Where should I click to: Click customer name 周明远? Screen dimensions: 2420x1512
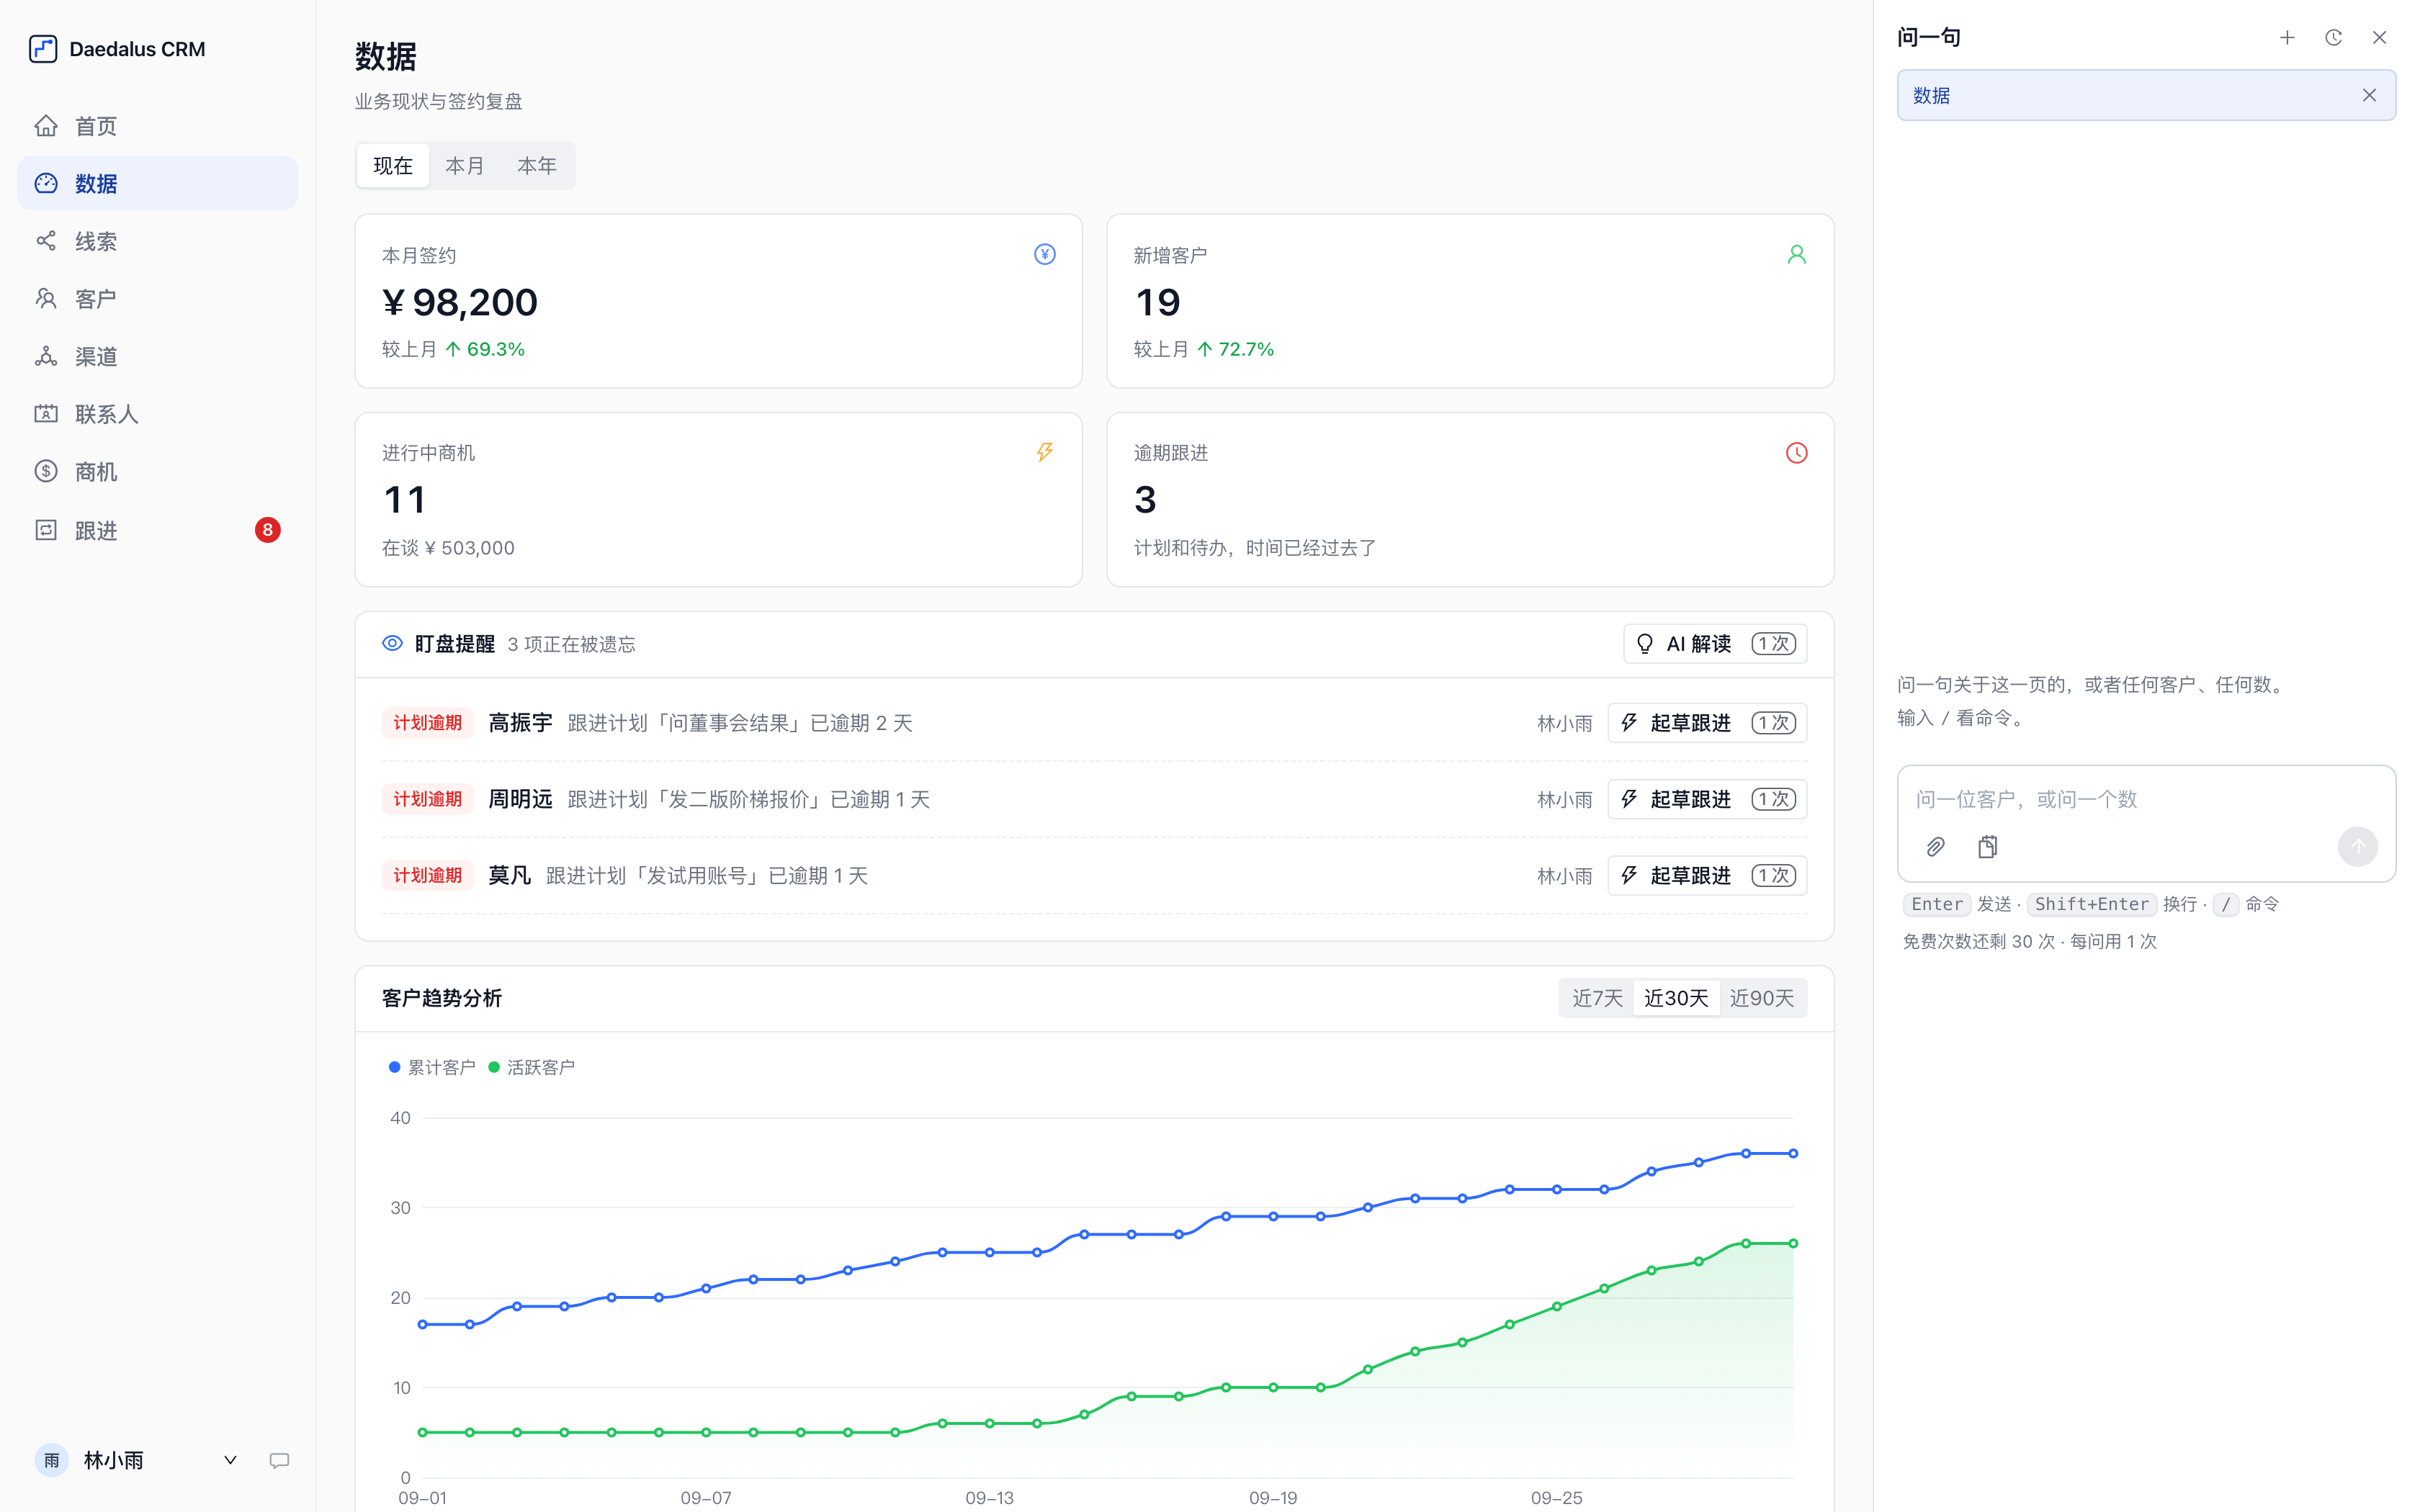(520, 799)
